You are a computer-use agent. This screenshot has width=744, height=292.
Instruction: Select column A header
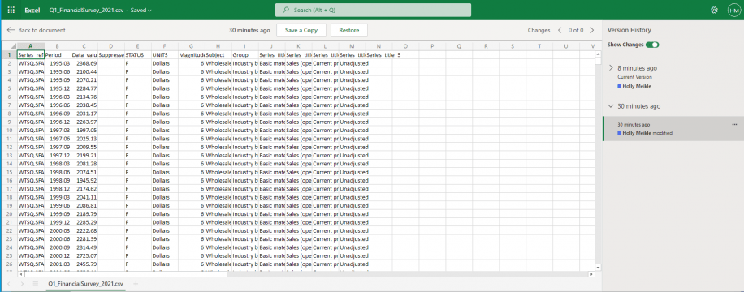[30, 46]
